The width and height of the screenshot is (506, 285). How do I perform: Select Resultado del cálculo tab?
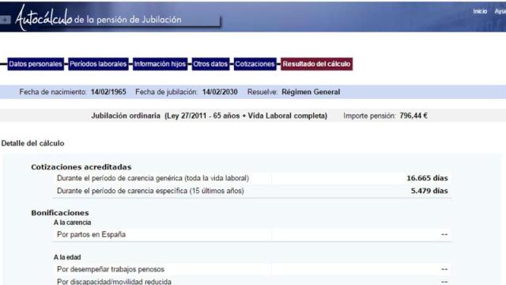(316, 64)
